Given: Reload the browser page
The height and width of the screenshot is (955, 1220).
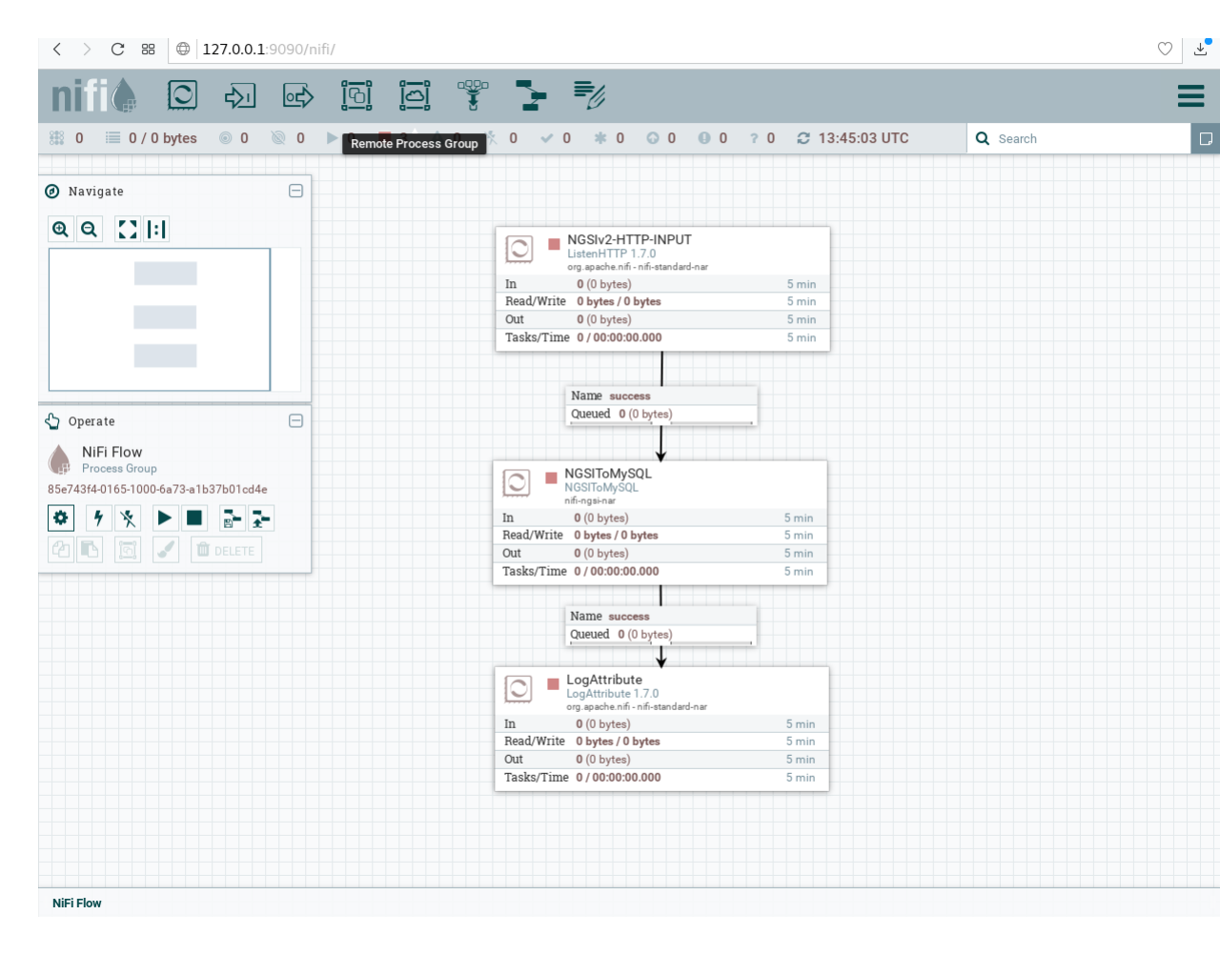Looking at the screenshot, I should click(117, 49).
